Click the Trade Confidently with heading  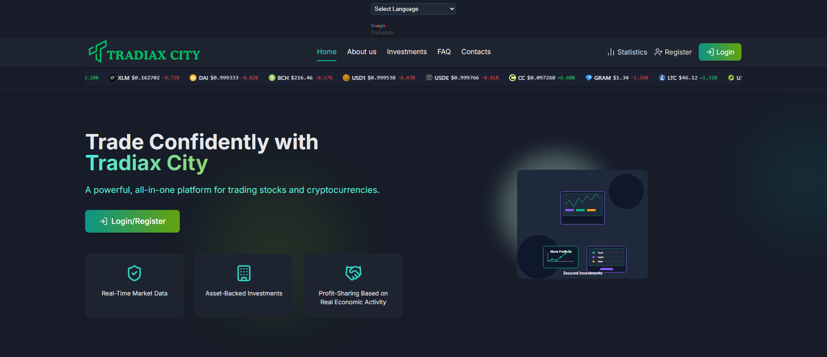[x=202, y=142]
